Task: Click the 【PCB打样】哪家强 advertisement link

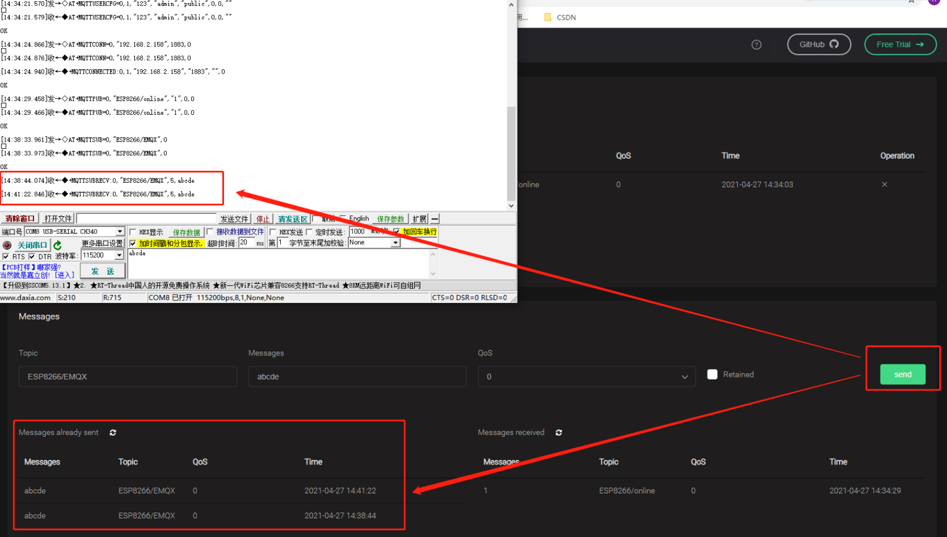Action: click(32, 267)
